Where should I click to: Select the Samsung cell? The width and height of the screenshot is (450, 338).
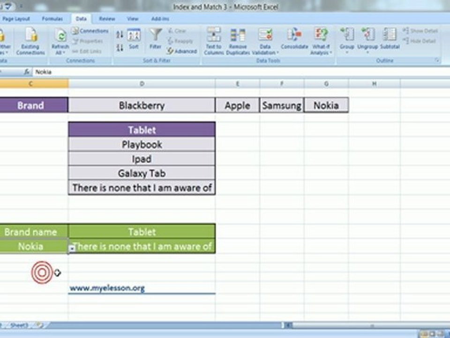282,105
